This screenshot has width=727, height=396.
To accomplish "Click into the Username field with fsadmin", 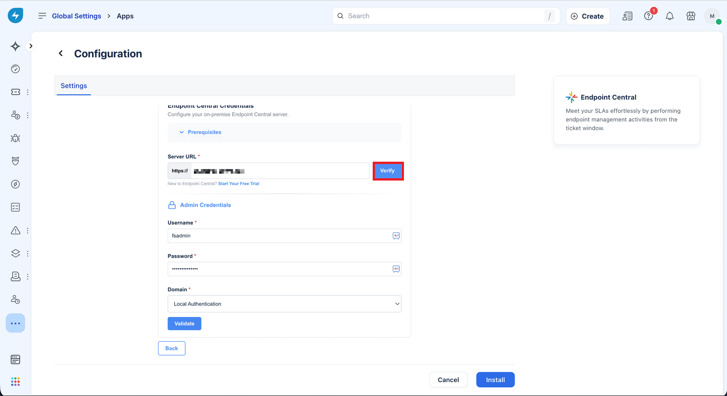I will pos(284,236).
